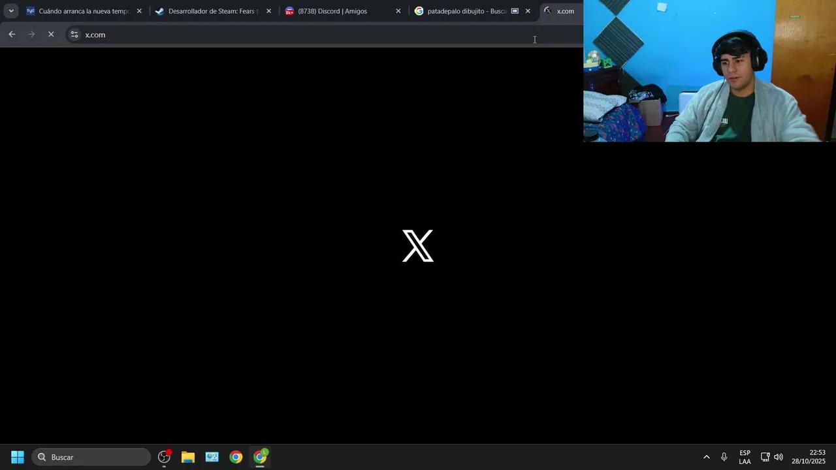Click the microphone icon in system tray

724,457
